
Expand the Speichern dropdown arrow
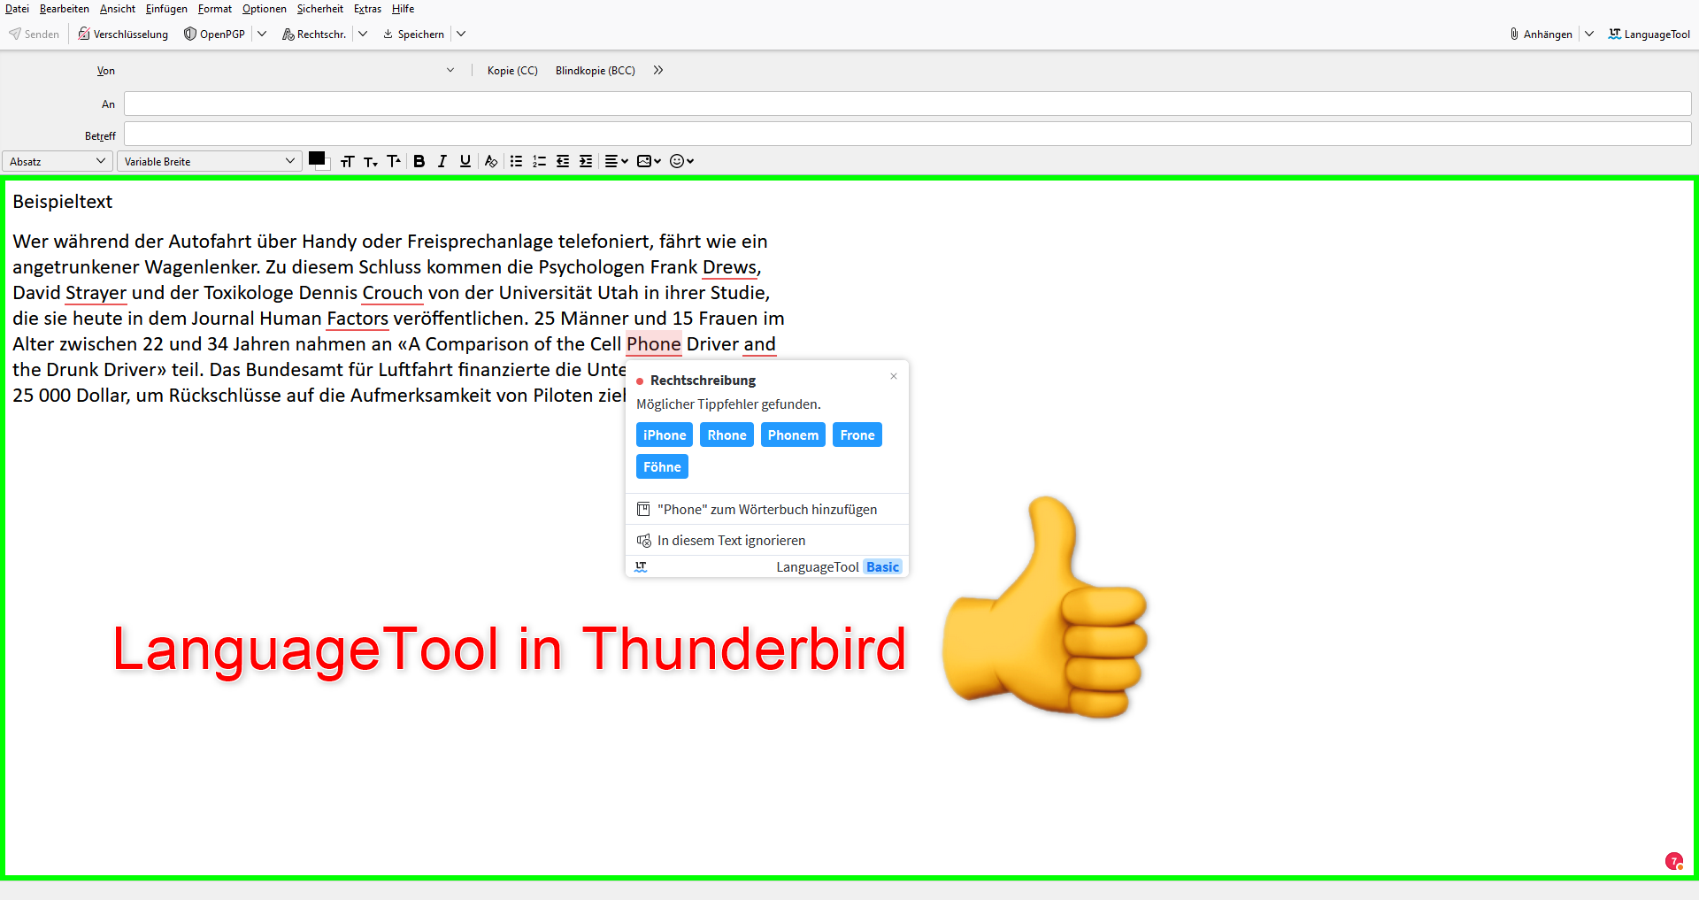(461, 35)
